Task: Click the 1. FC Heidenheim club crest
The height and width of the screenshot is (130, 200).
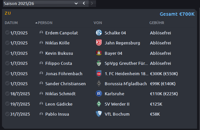Action: coord(99,73)
